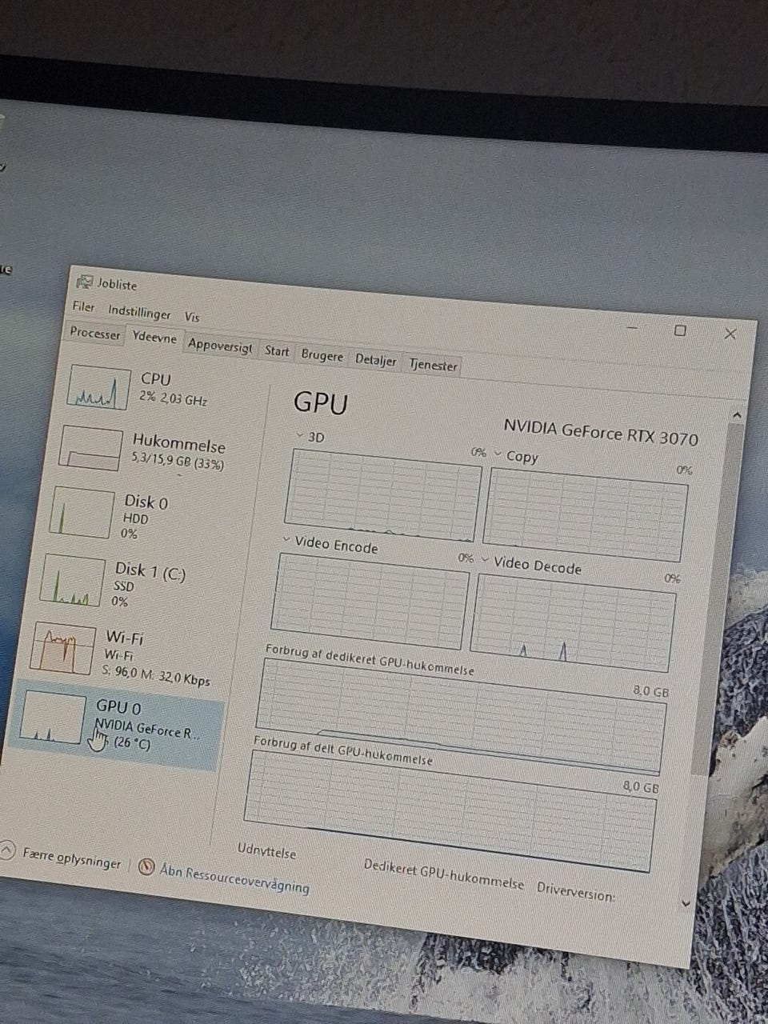Click the scrollbar down arrow

coord(686,902)
